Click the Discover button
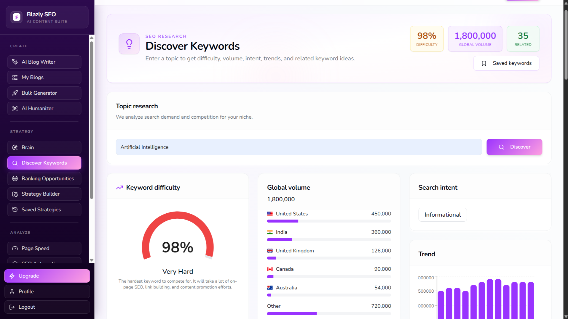568x319 pixels. coord(514,147)
